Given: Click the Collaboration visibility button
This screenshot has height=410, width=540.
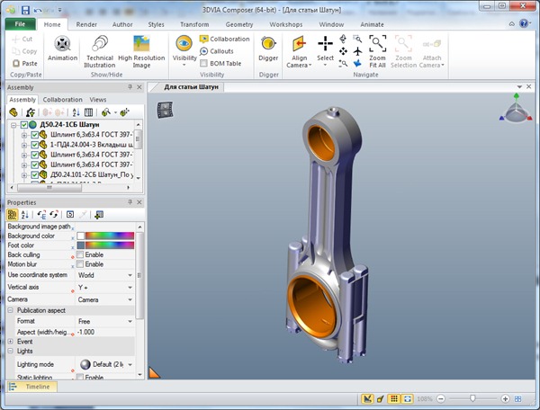Looking at the screenshot, I should (x=224, y=39).
